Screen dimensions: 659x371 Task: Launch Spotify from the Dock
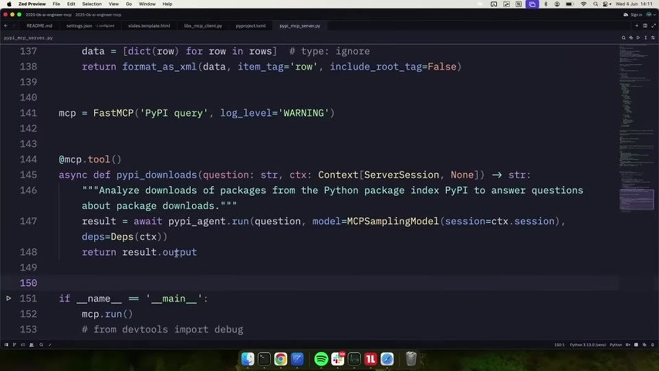[321, 359]
